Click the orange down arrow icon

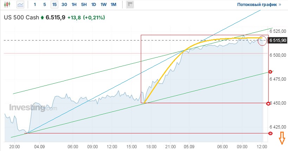282,140
